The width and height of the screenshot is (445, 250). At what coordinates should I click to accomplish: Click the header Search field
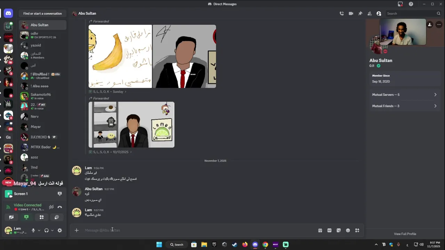413,14
